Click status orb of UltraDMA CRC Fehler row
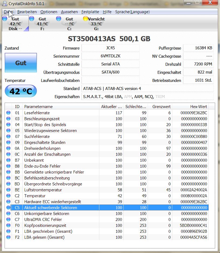 tap(8, 219)
